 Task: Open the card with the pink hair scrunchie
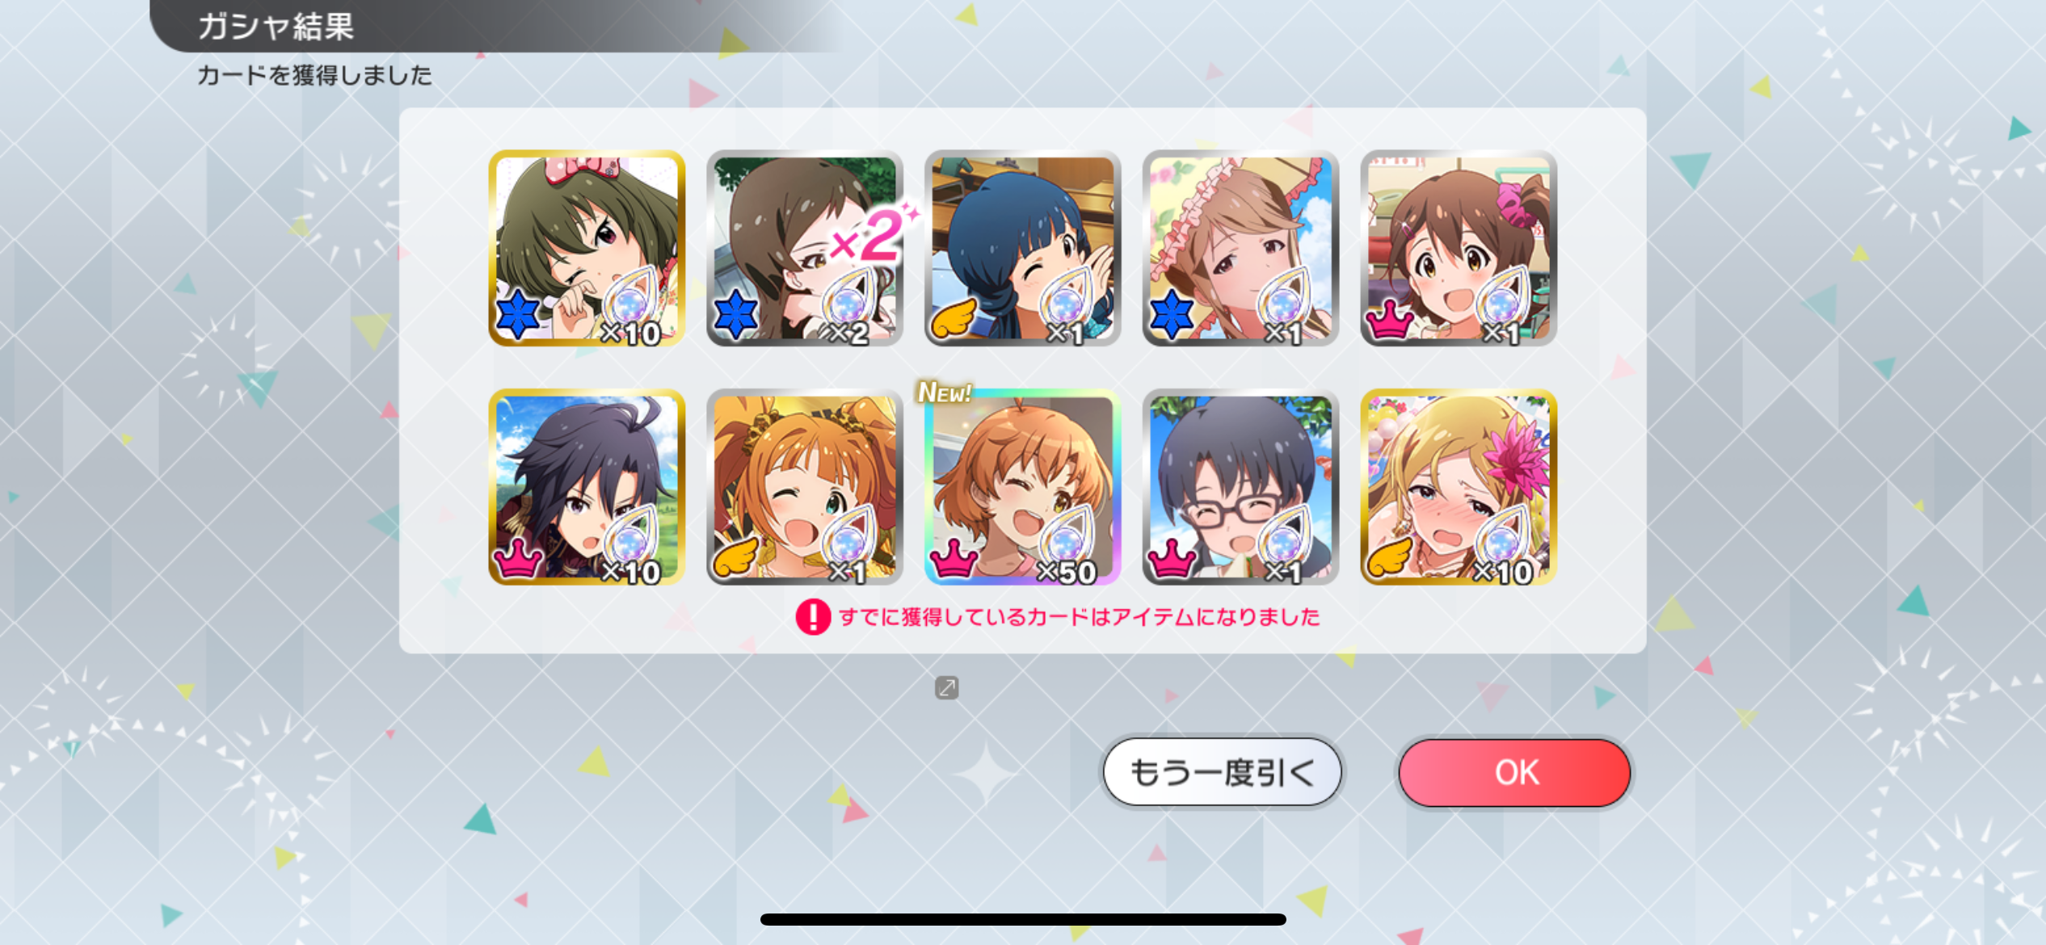pos(1459,248)
